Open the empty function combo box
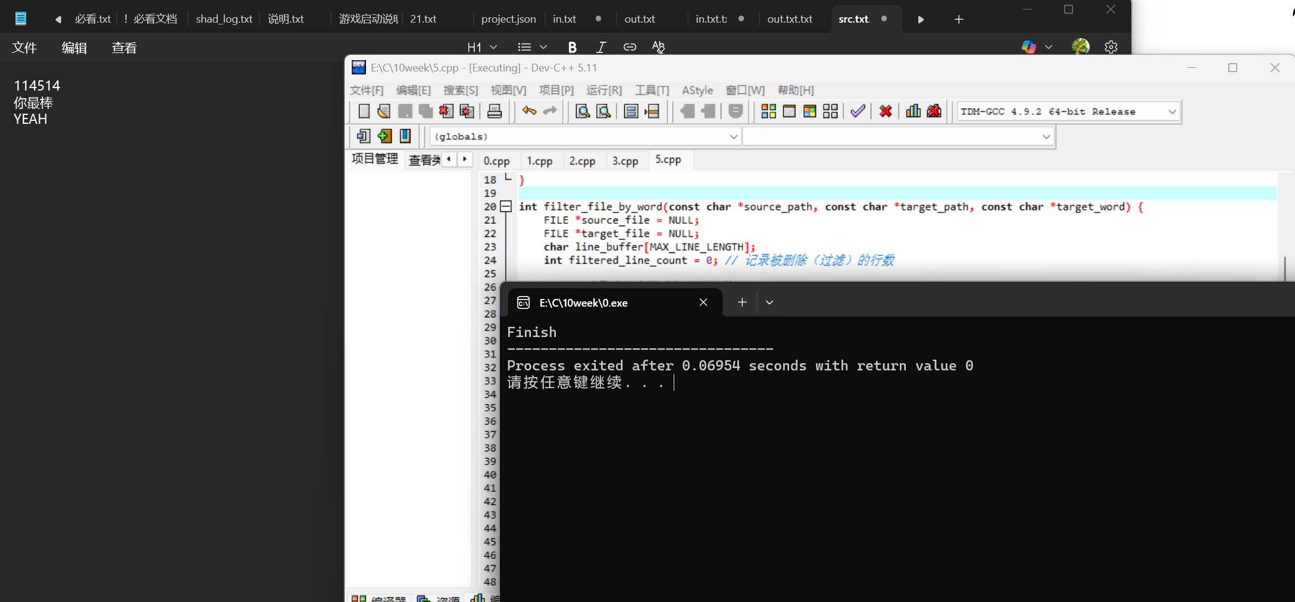 click(x=897, y=136)
